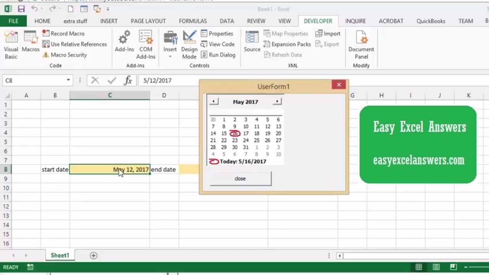Select the start date cell B8
This screenshot has height=275, width=489.
(x=55, y=169)
